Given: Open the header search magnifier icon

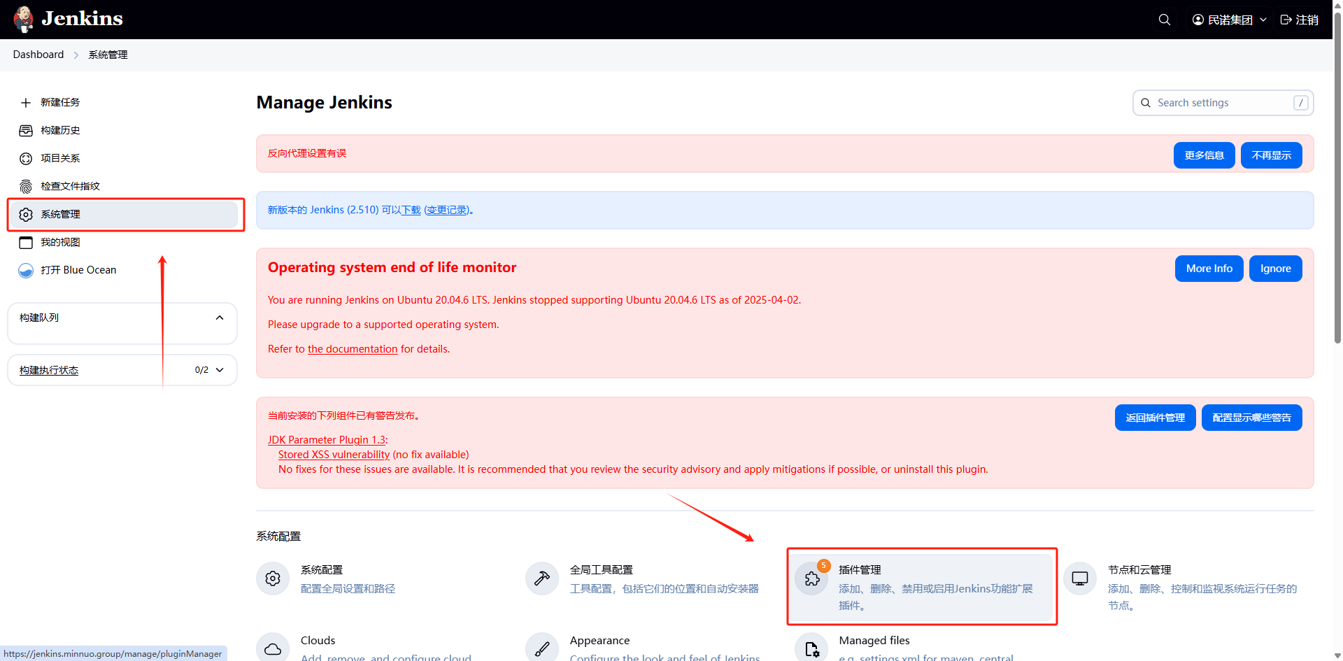Looking at the screenshot, I should coord(1165,20).
